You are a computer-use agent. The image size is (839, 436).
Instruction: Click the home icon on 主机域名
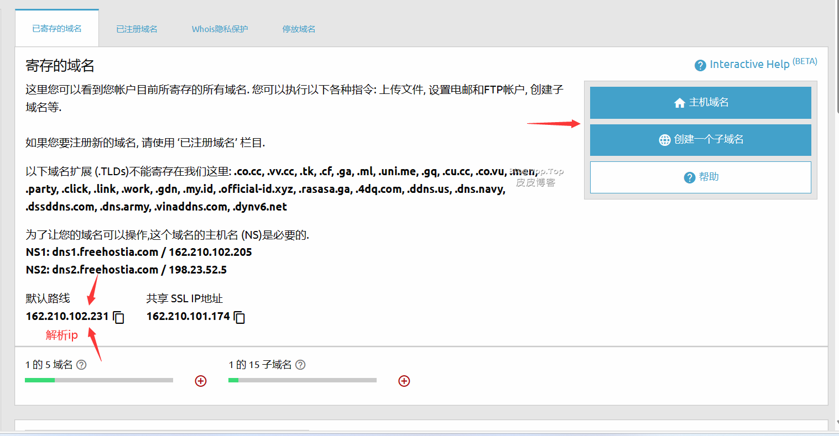click(x=680, y=103)
